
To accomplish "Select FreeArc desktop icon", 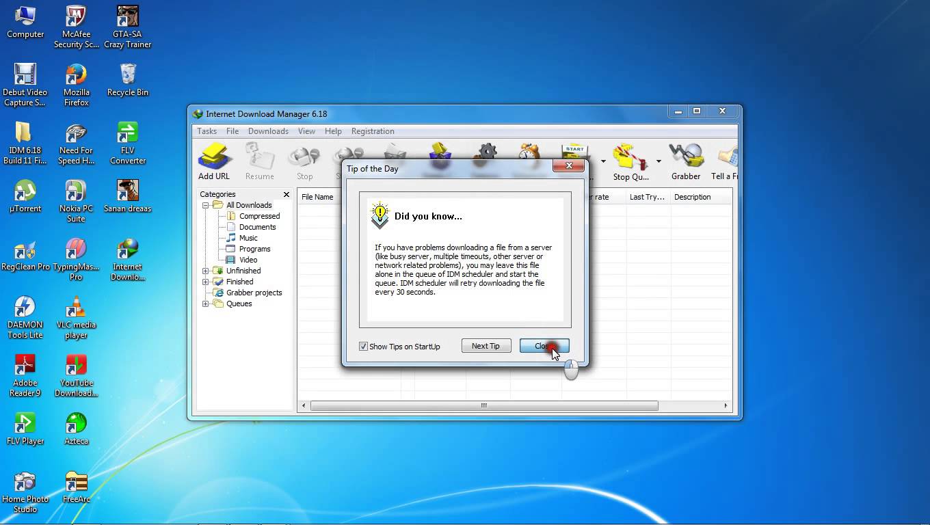I will 77,487.
